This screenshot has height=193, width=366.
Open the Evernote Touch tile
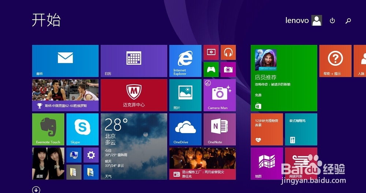pos(48,129)
